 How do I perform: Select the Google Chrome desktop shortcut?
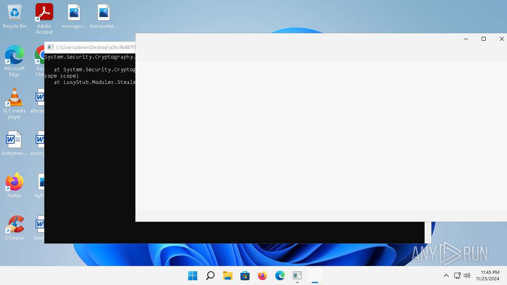(40, 61)
